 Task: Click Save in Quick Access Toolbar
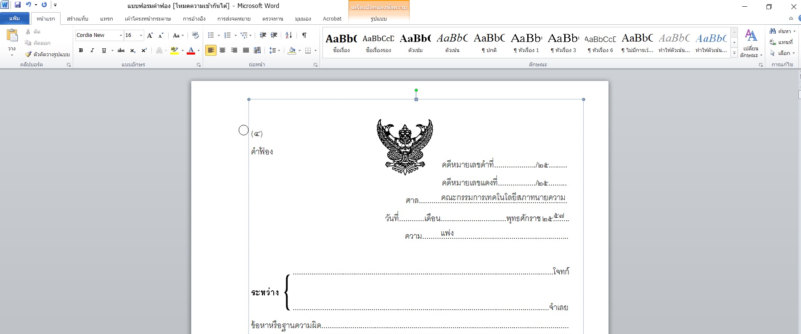[x=17, y=5]
